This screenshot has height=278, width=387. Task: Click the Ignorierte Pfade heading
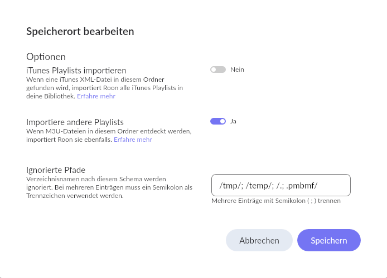click(x=56, y=170)
